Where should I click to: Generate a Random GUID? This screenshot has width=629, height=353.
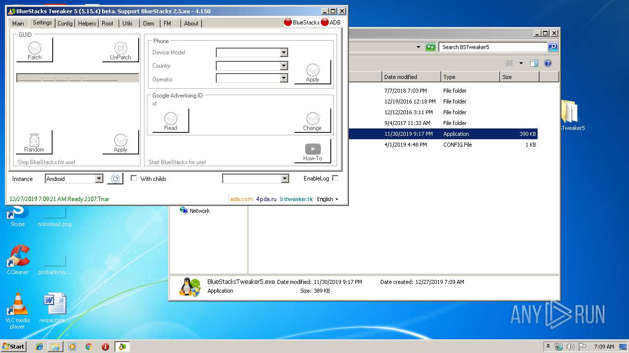pyautogui.click(x=34, y=142)
